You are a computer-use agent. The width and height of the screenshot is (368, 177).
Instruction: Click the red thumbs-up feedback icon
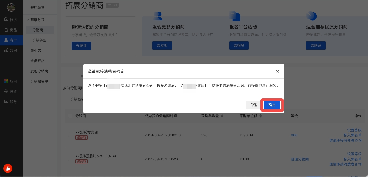click(x=8, y=168)
